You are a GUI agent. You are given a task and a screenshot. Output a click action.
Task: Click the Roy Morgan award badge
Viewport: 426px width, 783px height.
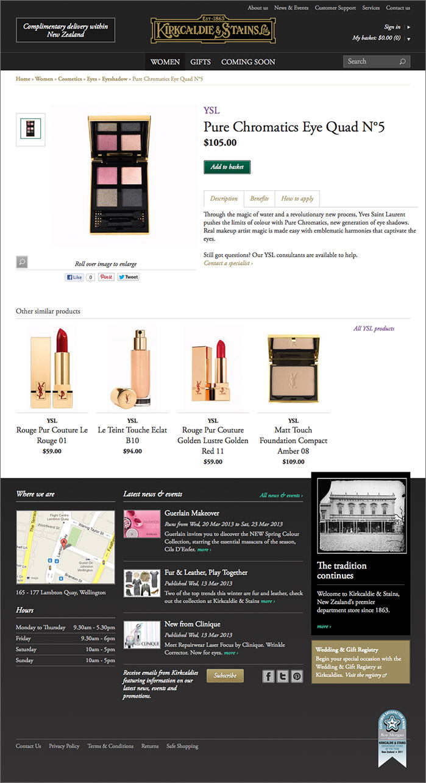coord(392,739)
